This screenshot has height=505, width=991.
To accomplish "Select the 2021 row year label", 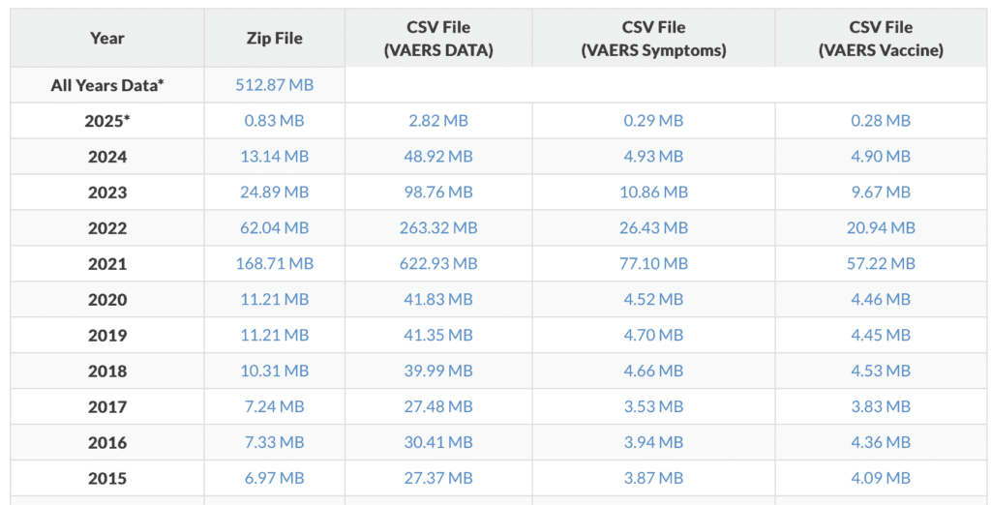I will (x=107, y=263).
